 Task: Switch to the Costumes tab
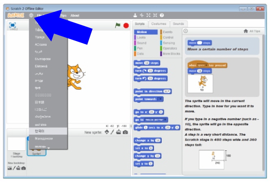pyautogui.click(x=159, y=24)
